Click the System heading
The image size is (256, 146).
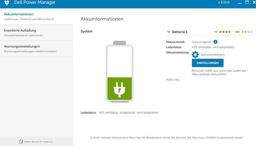(86, 31)
